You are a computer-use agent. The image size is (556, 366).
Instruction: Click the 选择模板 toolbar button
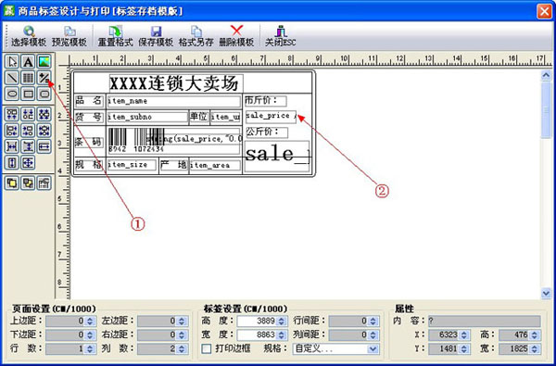(29, 36)
